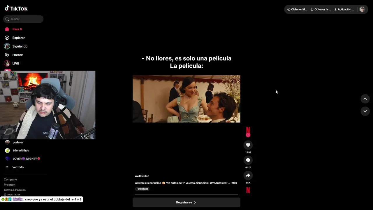Screen dimensions: 373x210
Task: Click the chat message from Risifix
Action: click(42, 199)
